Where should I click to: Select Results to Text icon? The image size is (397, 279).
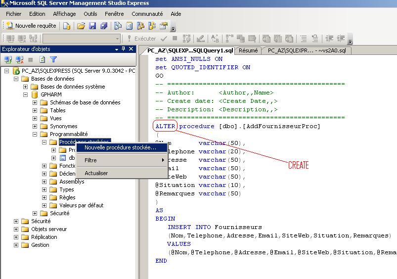[x=266, y=39]
